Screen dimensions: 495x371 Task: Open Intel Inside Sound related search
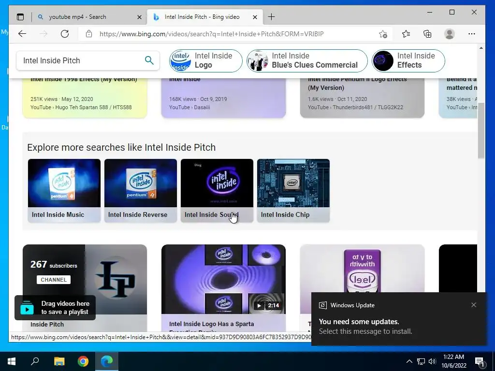click(x=217, y=190)
